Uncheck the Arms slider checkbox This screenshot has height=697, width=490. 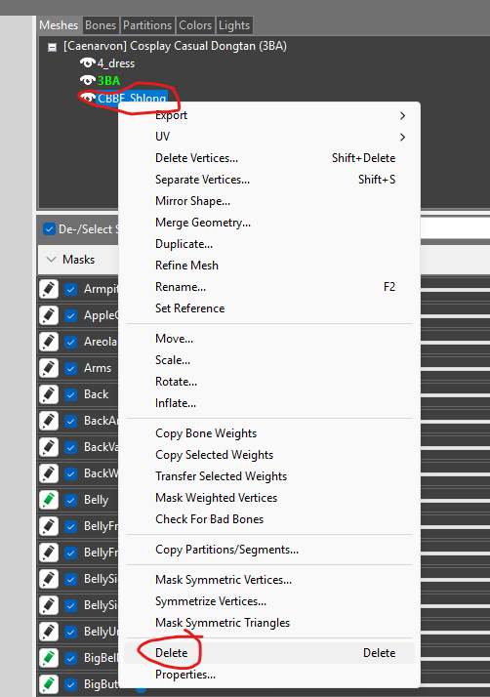click(x=70, y=368)
